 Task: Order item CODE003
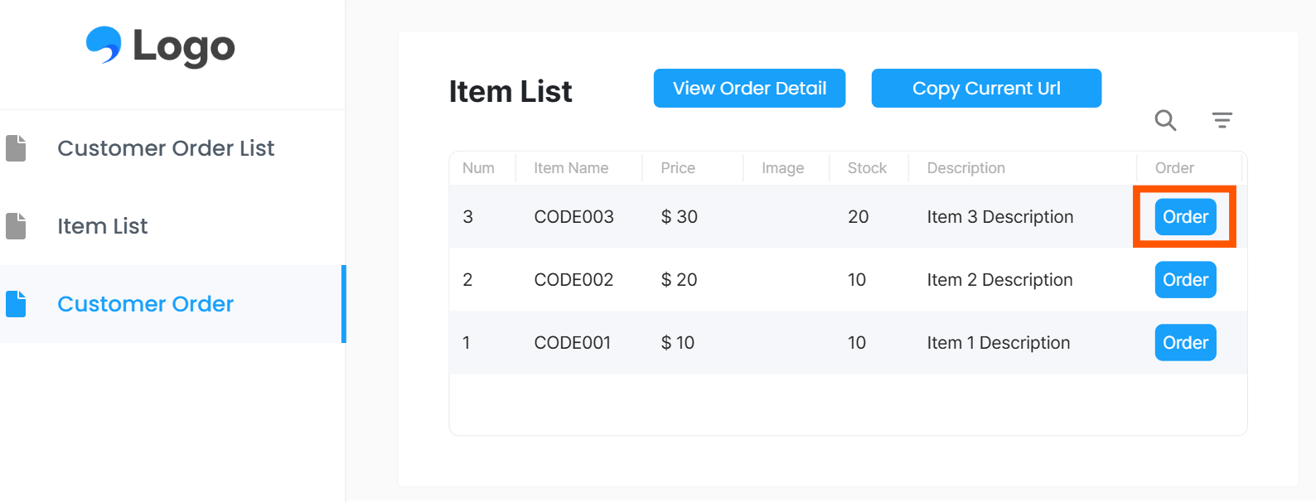pos(1185,217)
